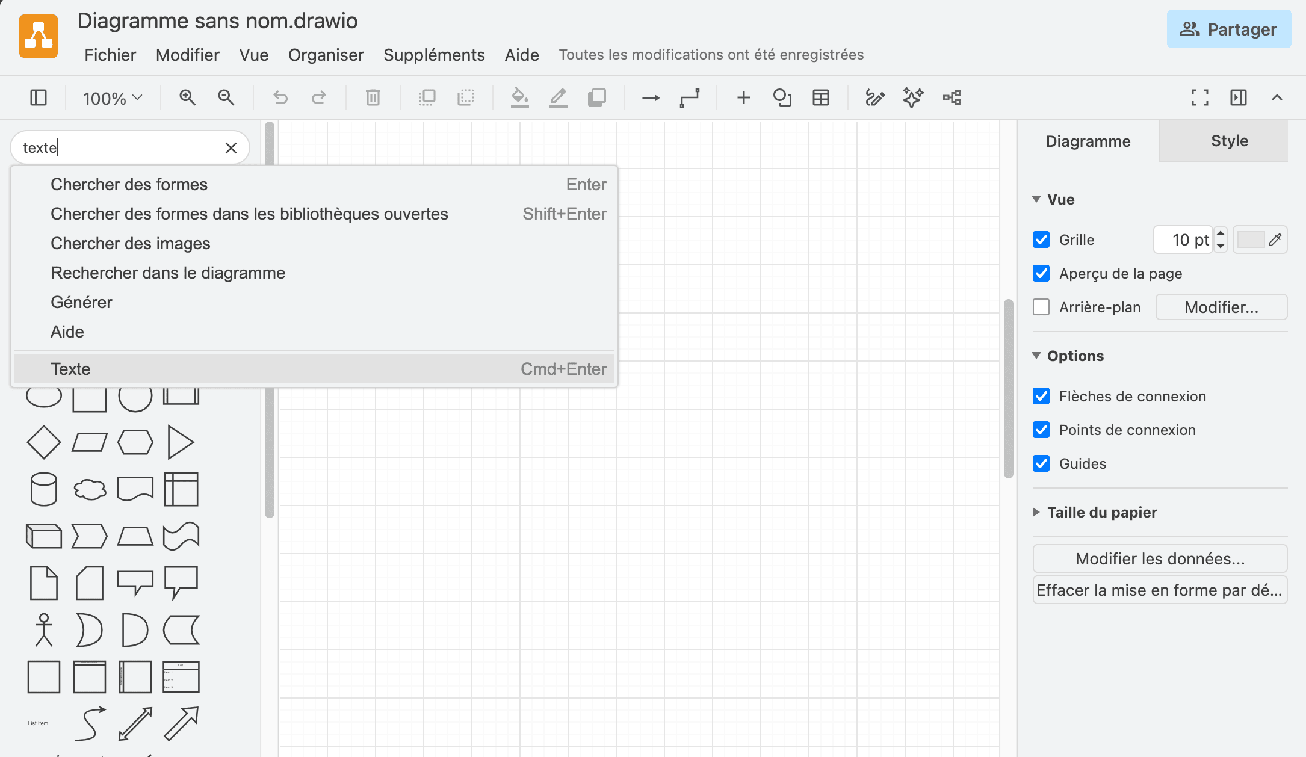Click the trash delete icon
Screen dimensions: 1306x757
coord(373,97)
